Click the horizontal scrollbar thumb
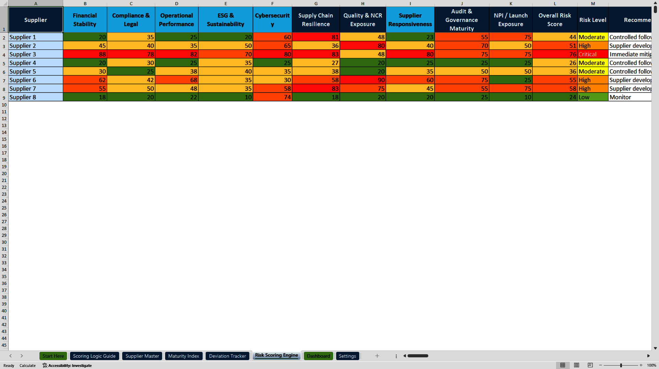The height and width of the screenshot is (369, 659). [418, 356]
